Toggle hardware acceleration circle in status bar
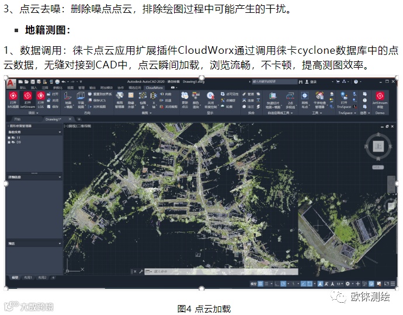 click(371, 283)
